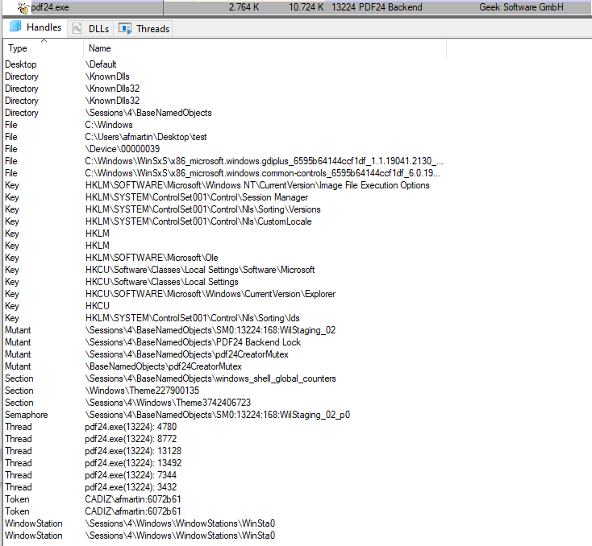The width and height of the screenshot is (592, 546).
Task: Select the Nls\Sorting\Ids key handle
Action: [x=192, y=318]
